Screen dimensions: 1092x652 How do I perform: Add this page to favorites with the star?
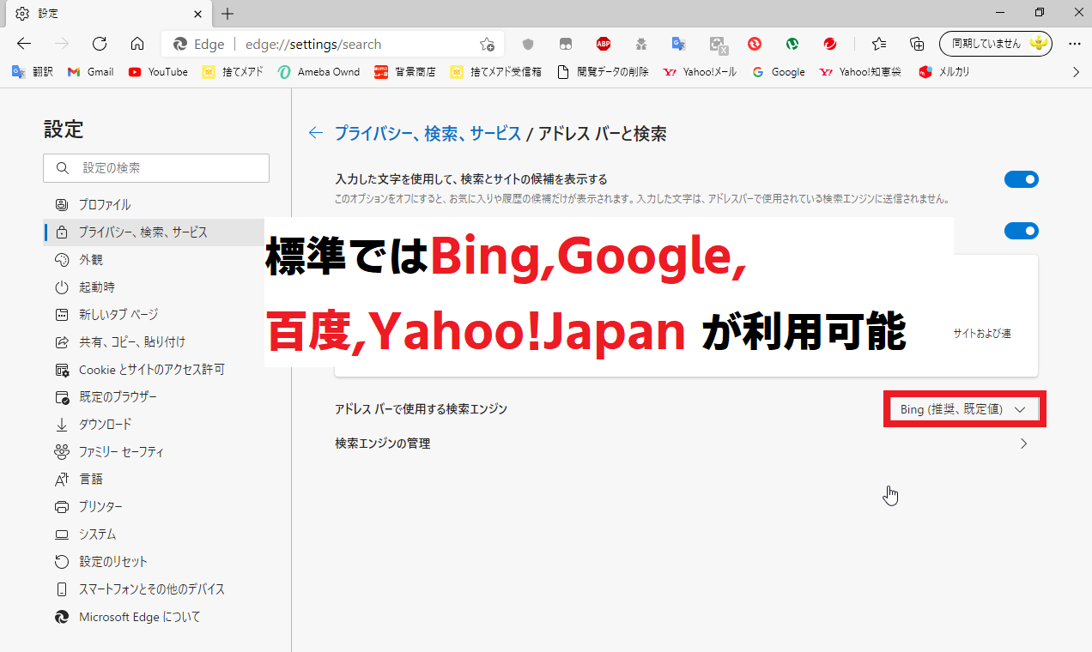pyautogui.click(x=487, y=44)
